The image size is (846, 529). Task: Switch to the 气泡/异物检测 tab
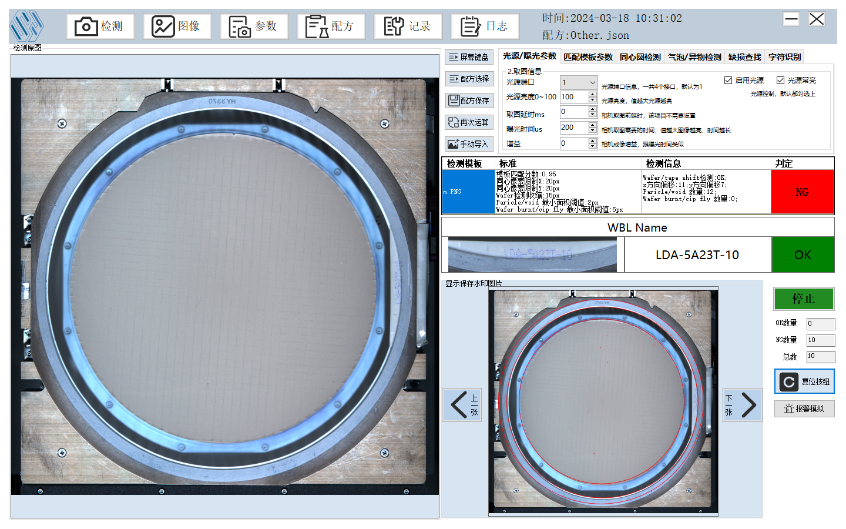[694, 57]
